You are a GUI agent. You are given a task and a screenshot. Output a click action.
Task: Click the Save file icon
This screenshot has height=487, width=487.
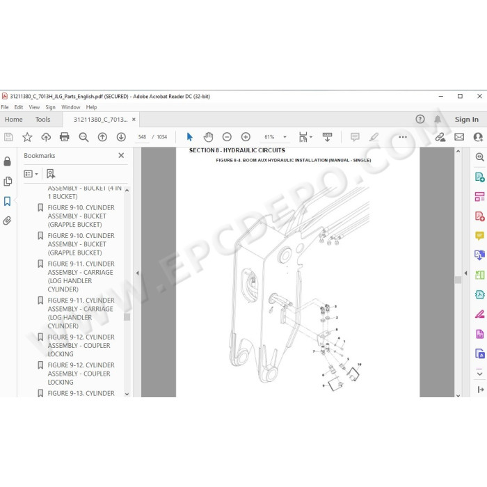pos(8,137)
